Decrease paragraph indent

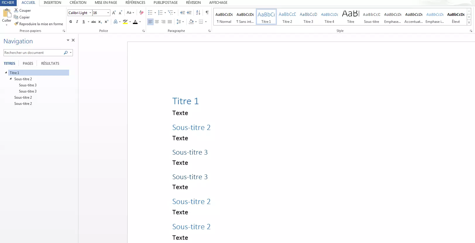coord(183,13)
